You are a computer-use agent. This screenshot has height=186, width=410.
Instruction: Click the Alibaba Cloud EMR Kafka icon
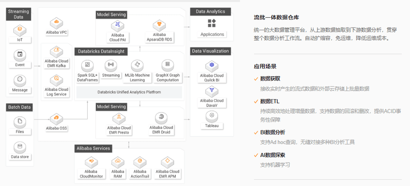(56, 51)
